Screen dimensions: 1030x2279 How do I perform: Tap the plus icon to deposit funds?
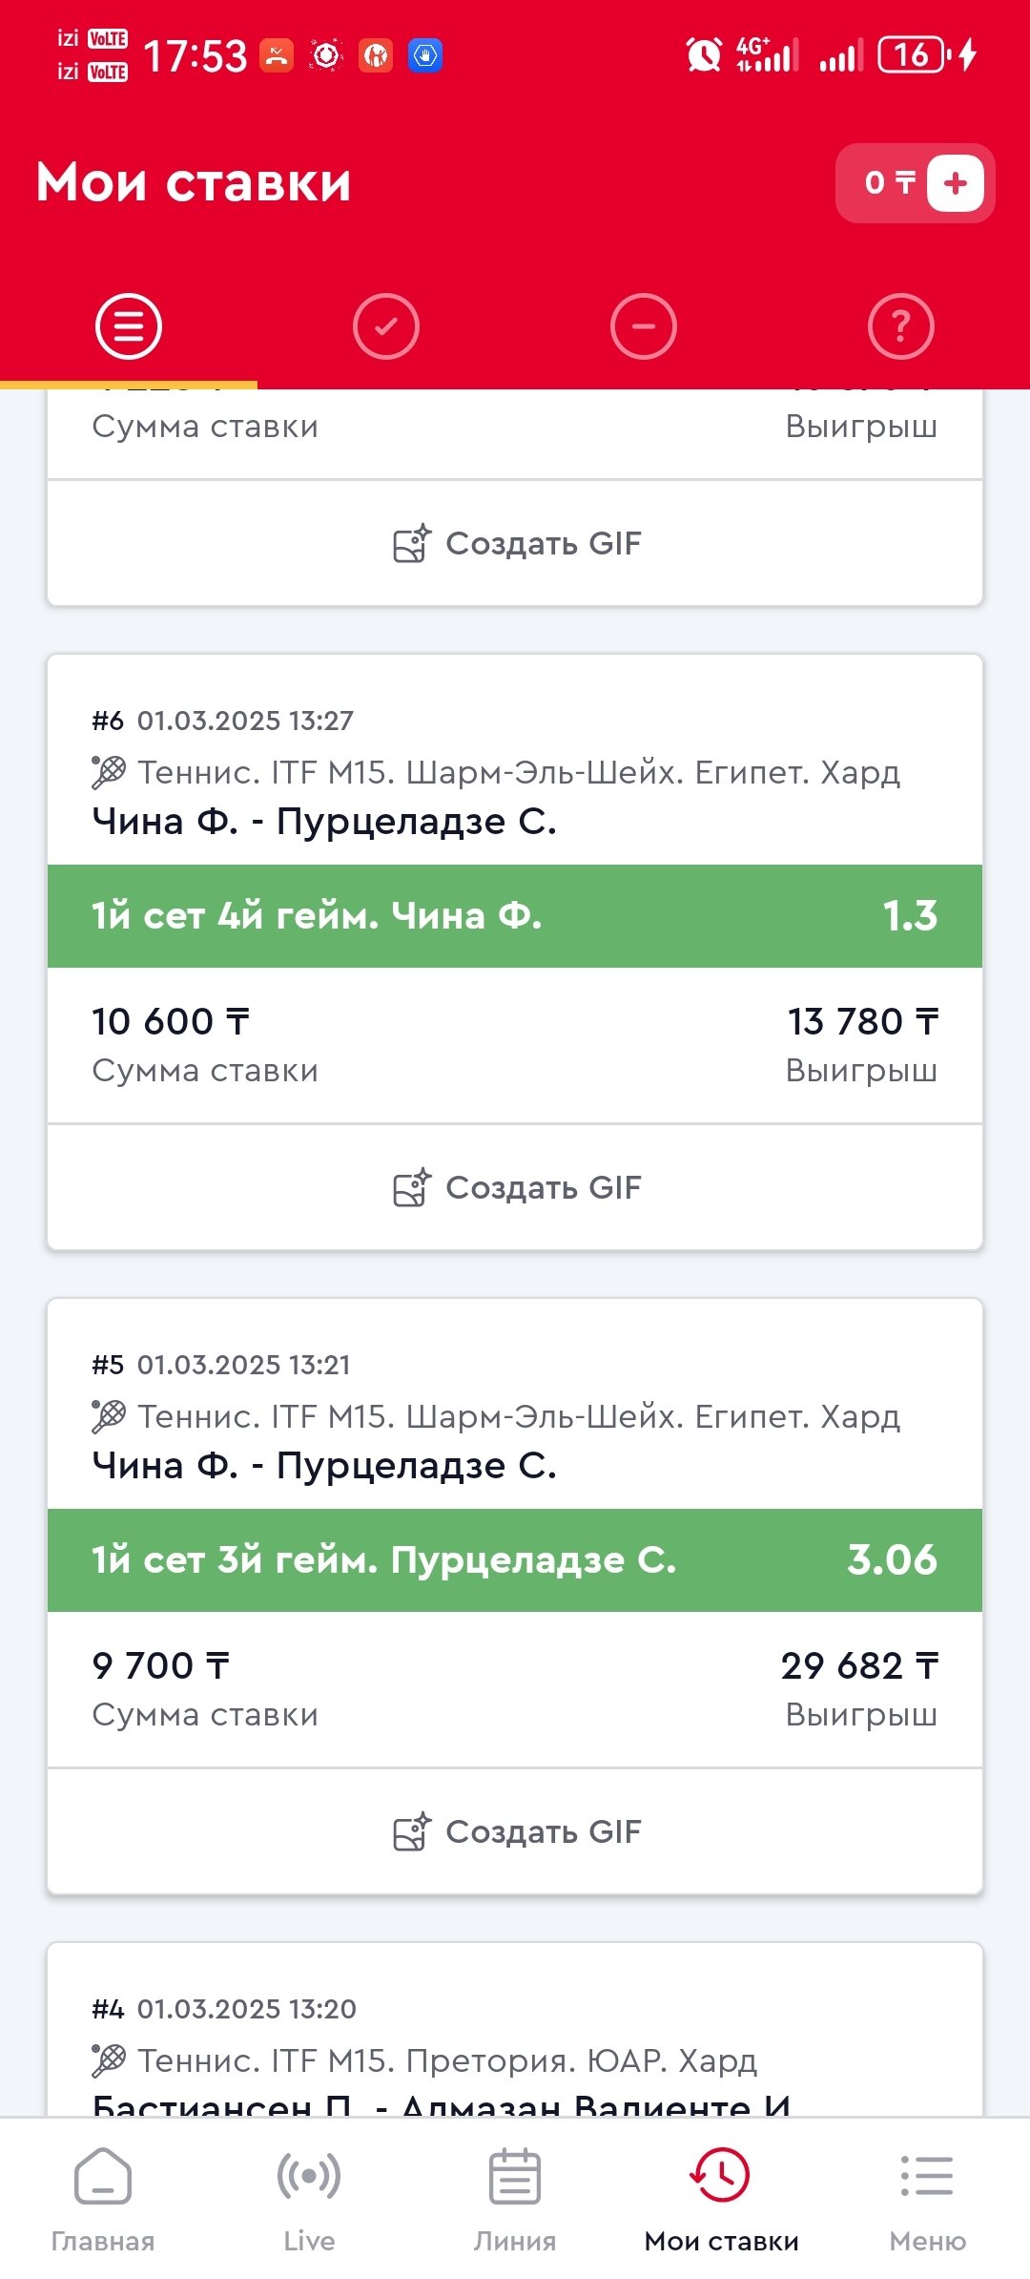956,183
